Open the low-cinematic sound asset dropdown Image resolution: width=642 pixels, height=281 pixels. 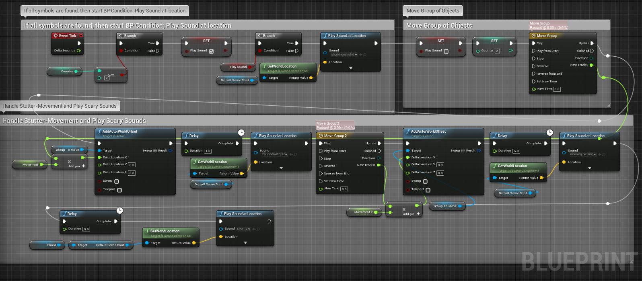pos(275,154)
